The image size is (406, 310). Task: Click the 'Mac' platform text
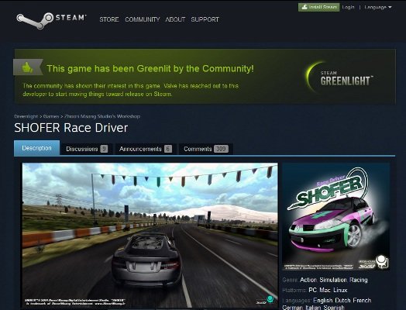point(325,290)
